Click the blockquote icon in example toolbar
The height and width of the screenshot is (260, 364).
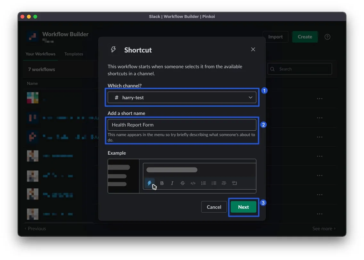pos(224,183)
